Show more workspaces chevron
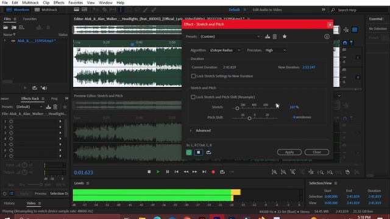 (324, 10)
